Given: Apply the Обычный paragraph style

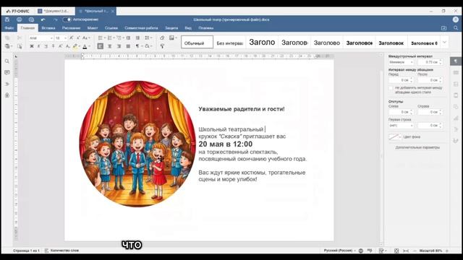Looking at the screenshot, I should coord(197,42).
